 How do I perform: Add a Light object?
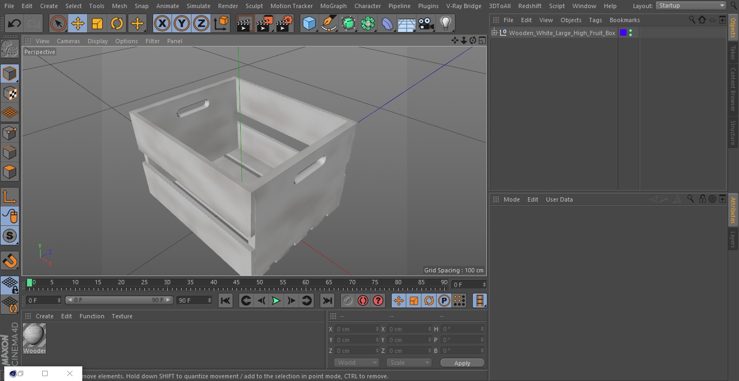446,24
